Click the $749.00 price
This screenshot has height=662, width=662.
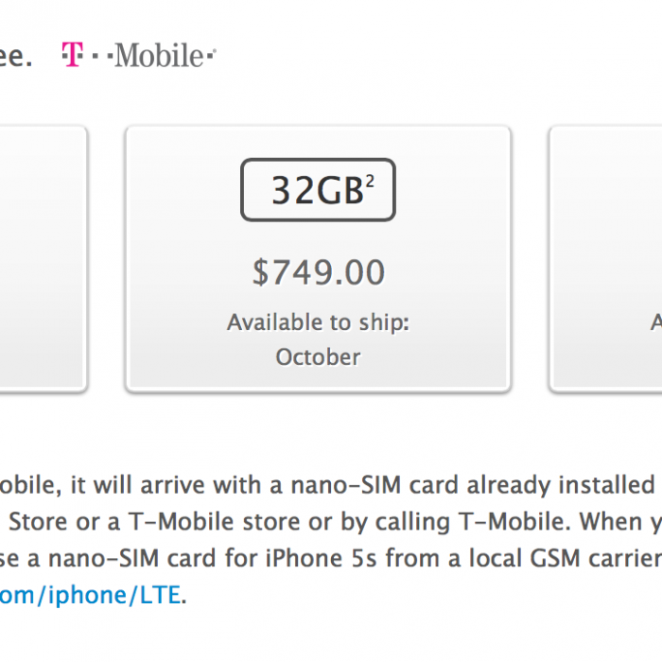[318, 272]
